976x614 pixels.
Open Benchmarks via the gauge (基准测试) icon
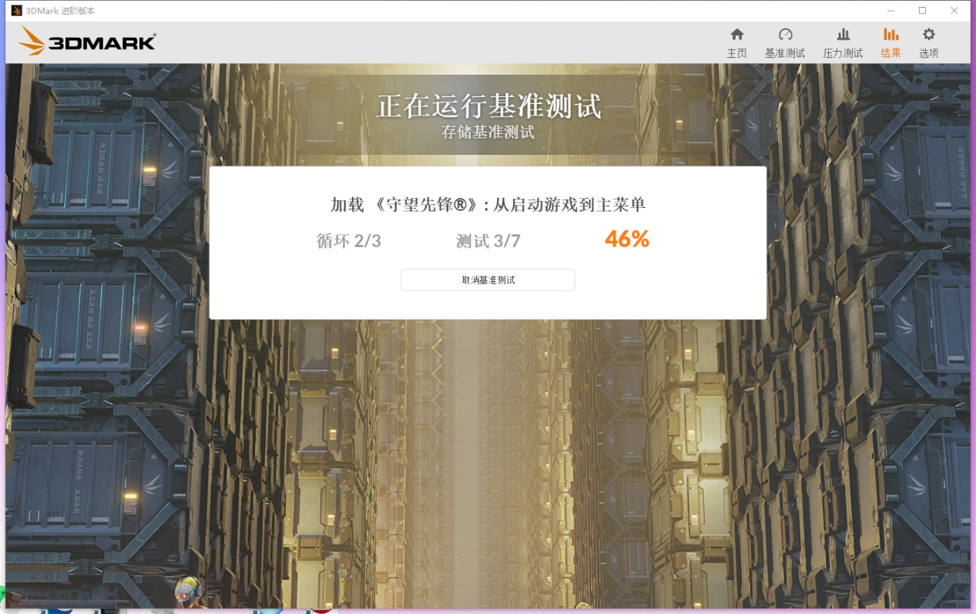(x=786, y=35)
